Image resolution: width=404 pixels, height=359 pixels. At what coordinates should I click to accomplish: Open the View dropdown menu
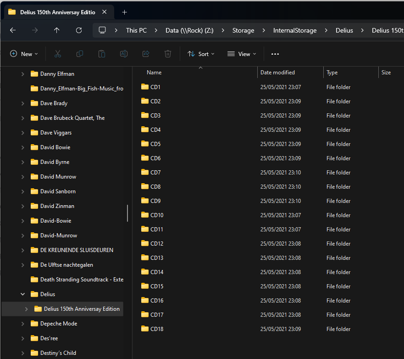click(x=242, y=54)
